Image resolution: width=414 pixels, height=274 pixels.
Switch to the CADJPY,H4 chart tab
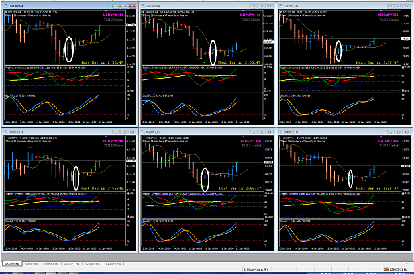[113, 263]
